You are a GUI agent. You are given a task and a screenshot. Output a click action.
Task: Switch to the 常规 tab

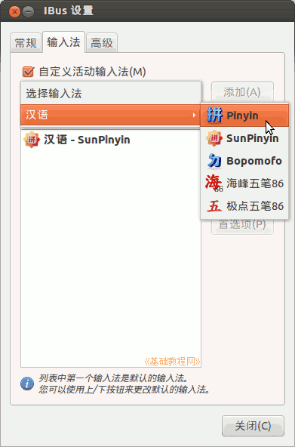click(26, 43)
